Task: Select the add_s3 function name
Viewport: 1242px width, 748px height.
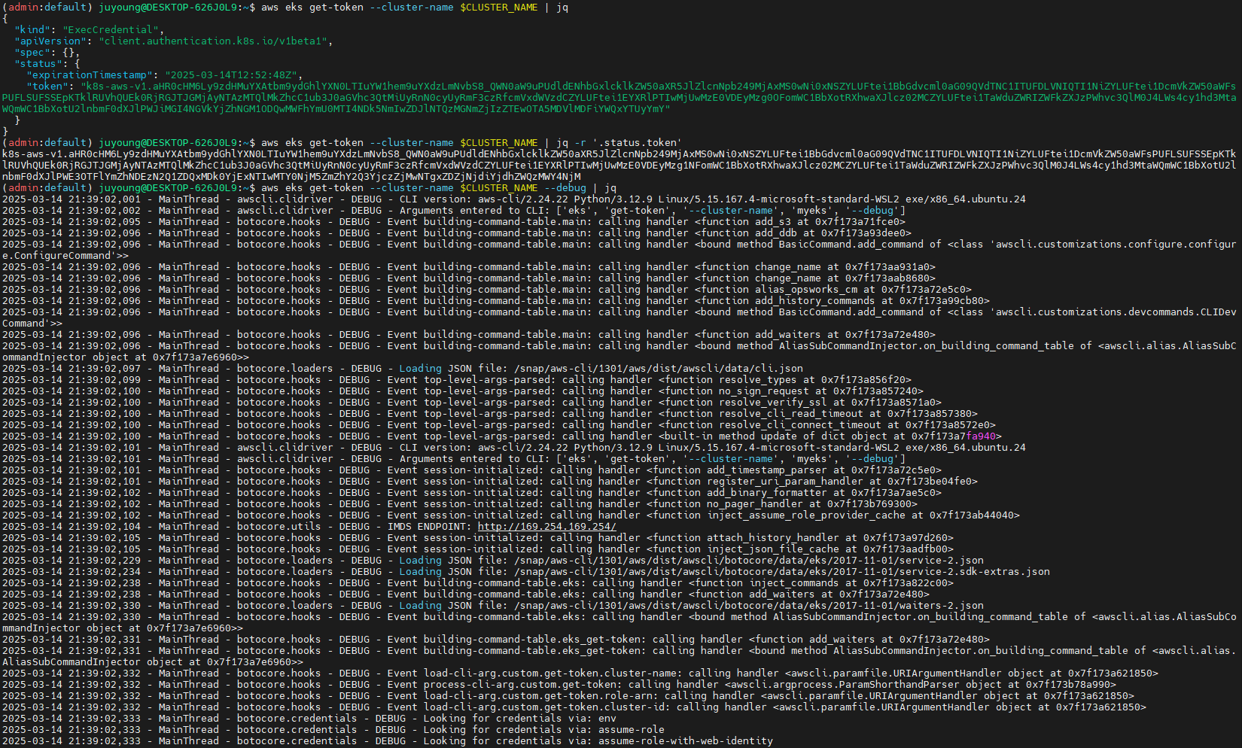Action: (773, 222)
